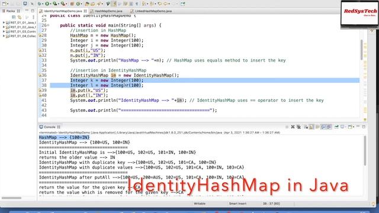Click Collapse All in Package Explorer
This screenshot has width=379, height=213.
point(14,17)
